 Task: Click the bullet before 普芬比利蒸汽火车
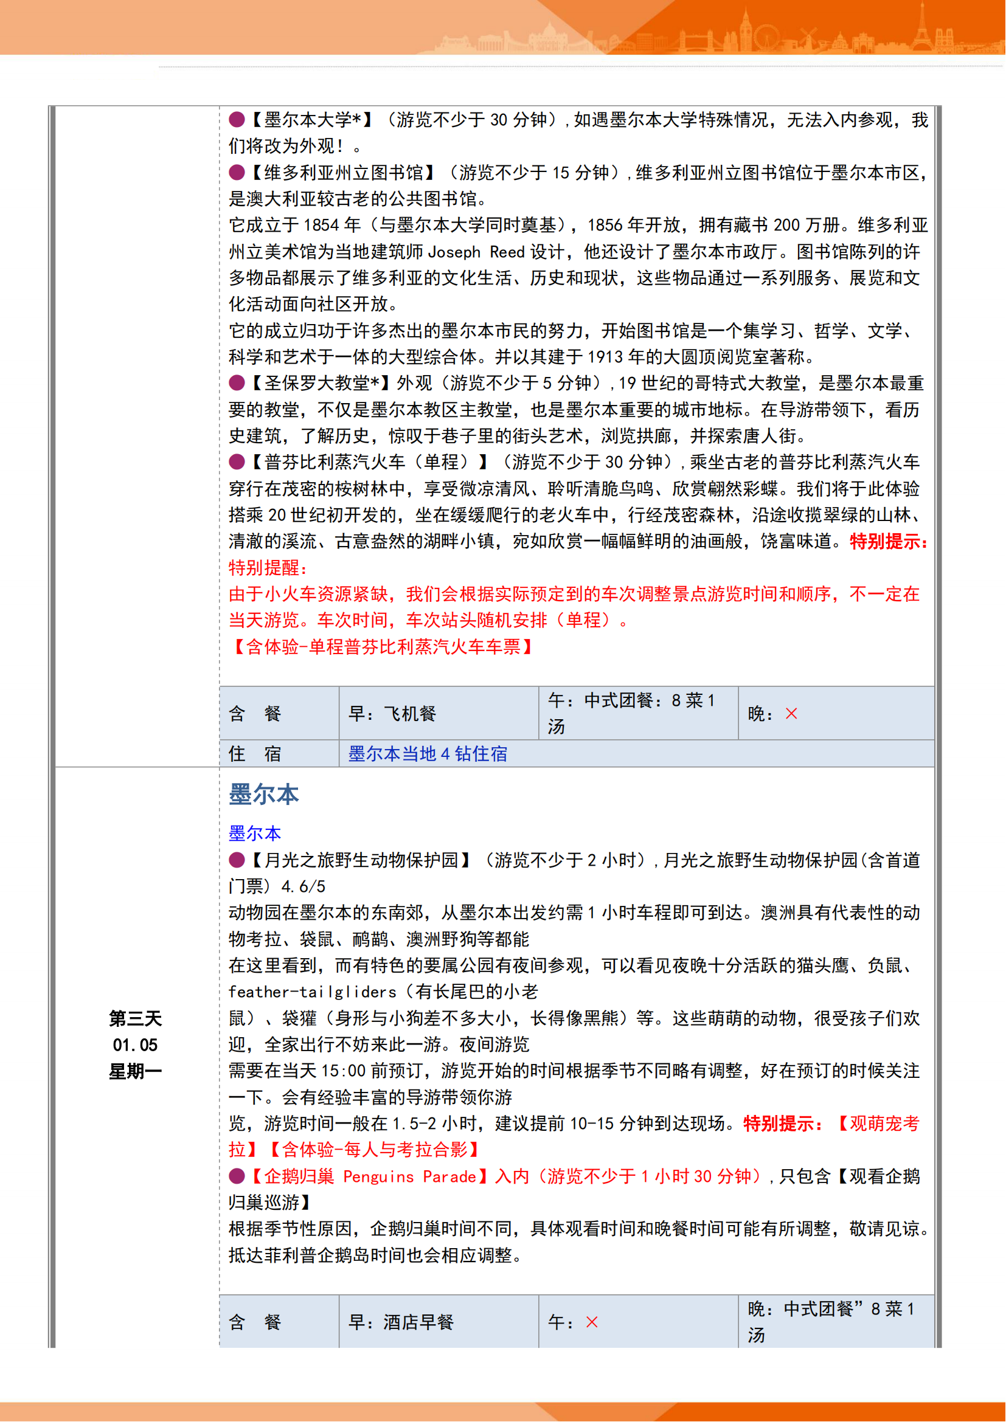[237, 462]
